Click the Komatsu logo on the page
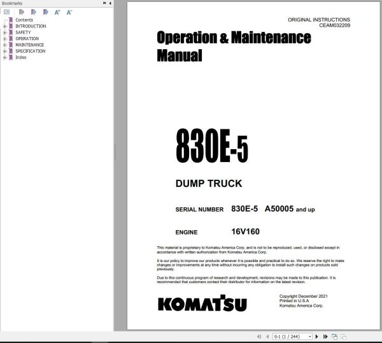Image resolution: width=382 pixels, height=343 pixels. coord(202,303)
